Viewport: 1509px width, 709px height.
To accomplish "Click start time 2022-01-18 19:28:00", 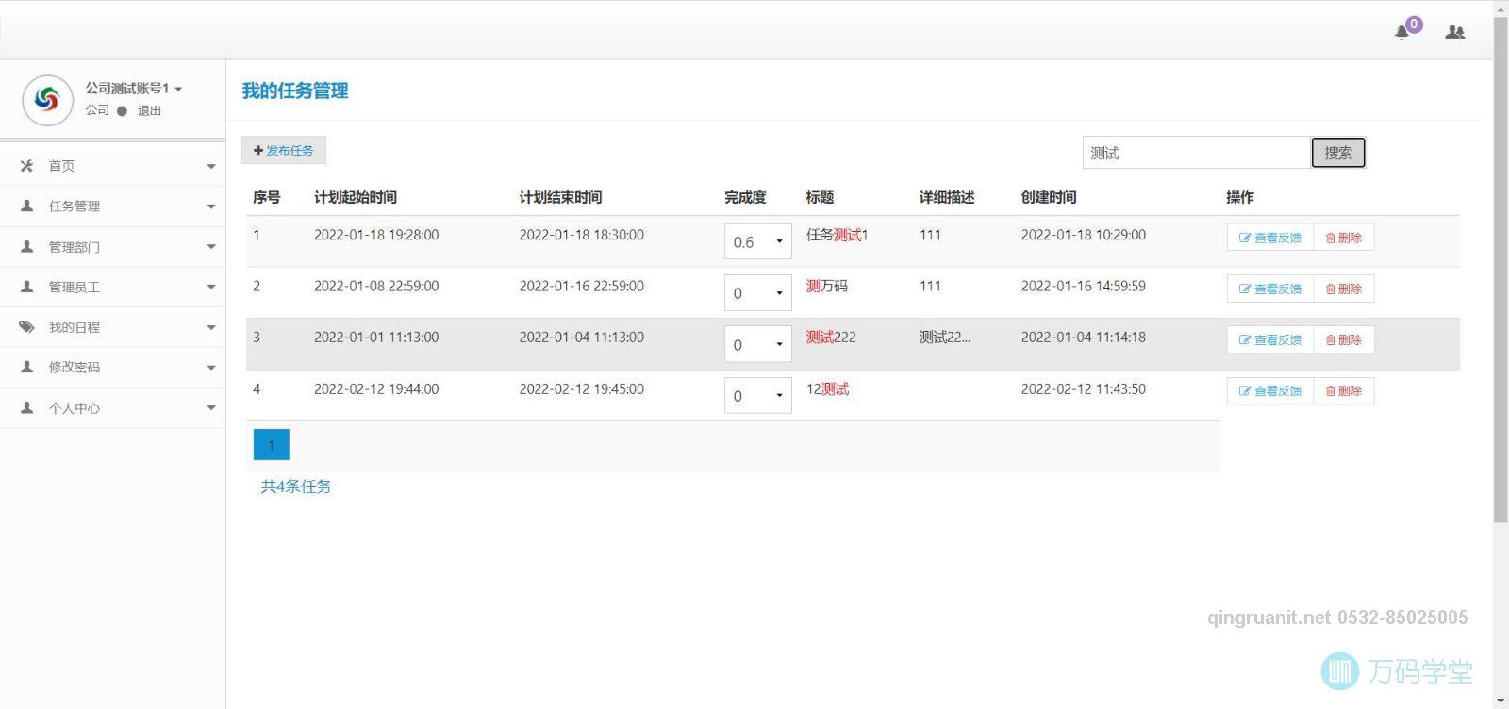I will [x=376, y=235].
